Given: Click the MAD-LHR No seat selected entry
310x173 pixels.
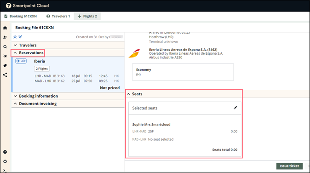Looking at the screenshot, I should [x=153, y=139].
